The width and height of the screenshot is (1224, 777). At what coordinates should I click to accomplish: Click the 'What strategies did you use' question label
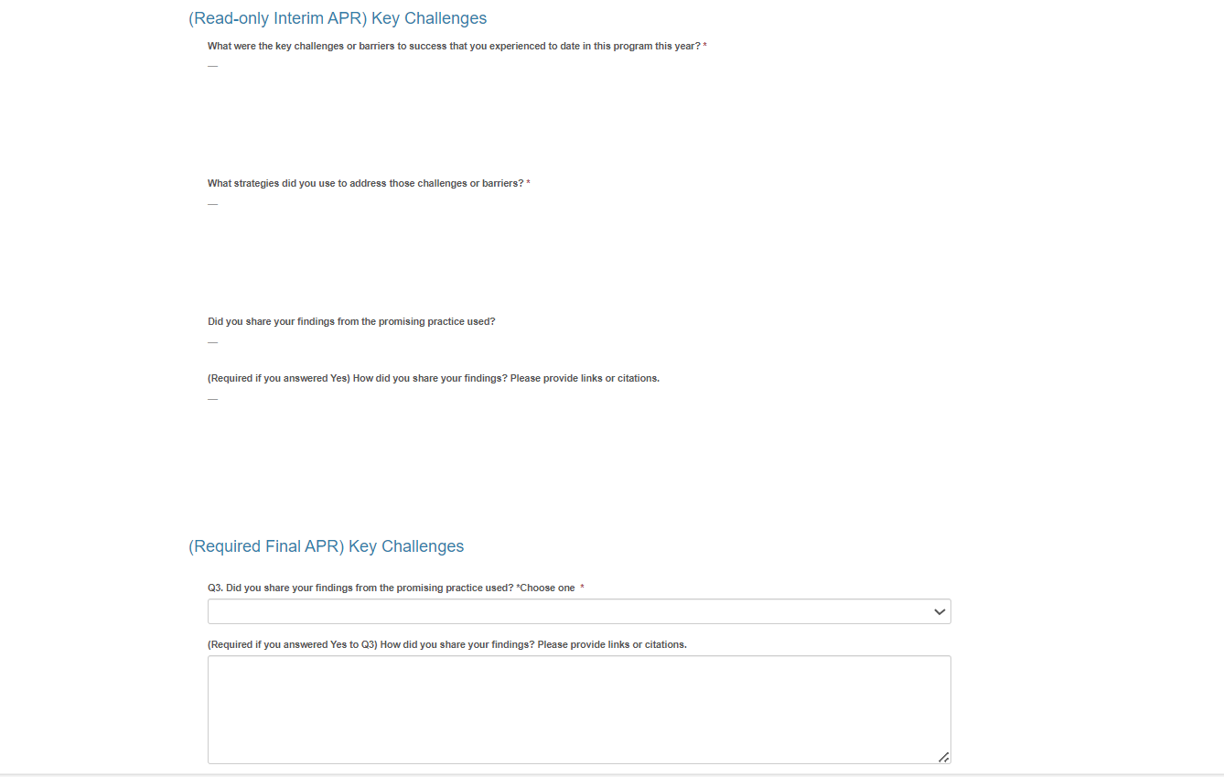(x=365, y=183)
